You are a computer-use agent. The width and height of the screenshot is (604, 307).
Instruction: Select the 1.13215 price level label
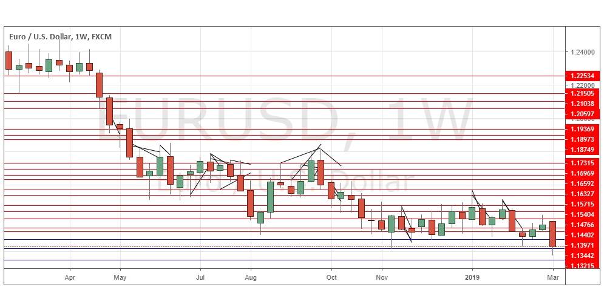click(x=582, y=266)
